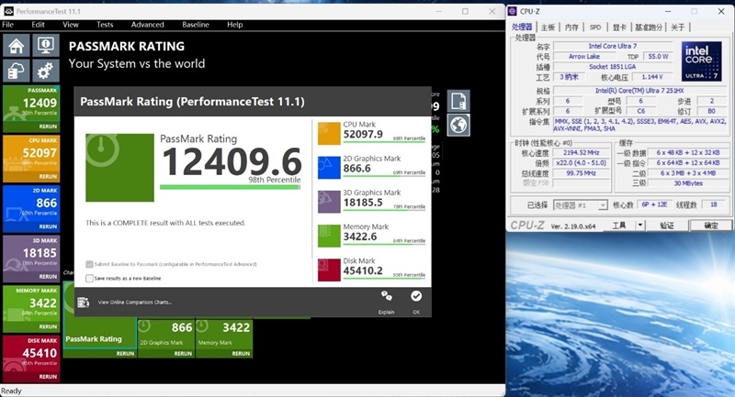735x397 pixels.
Task: Switch to the SPD tab in CPU-Z
Action: pyautogui.click(x=595, y=28)
